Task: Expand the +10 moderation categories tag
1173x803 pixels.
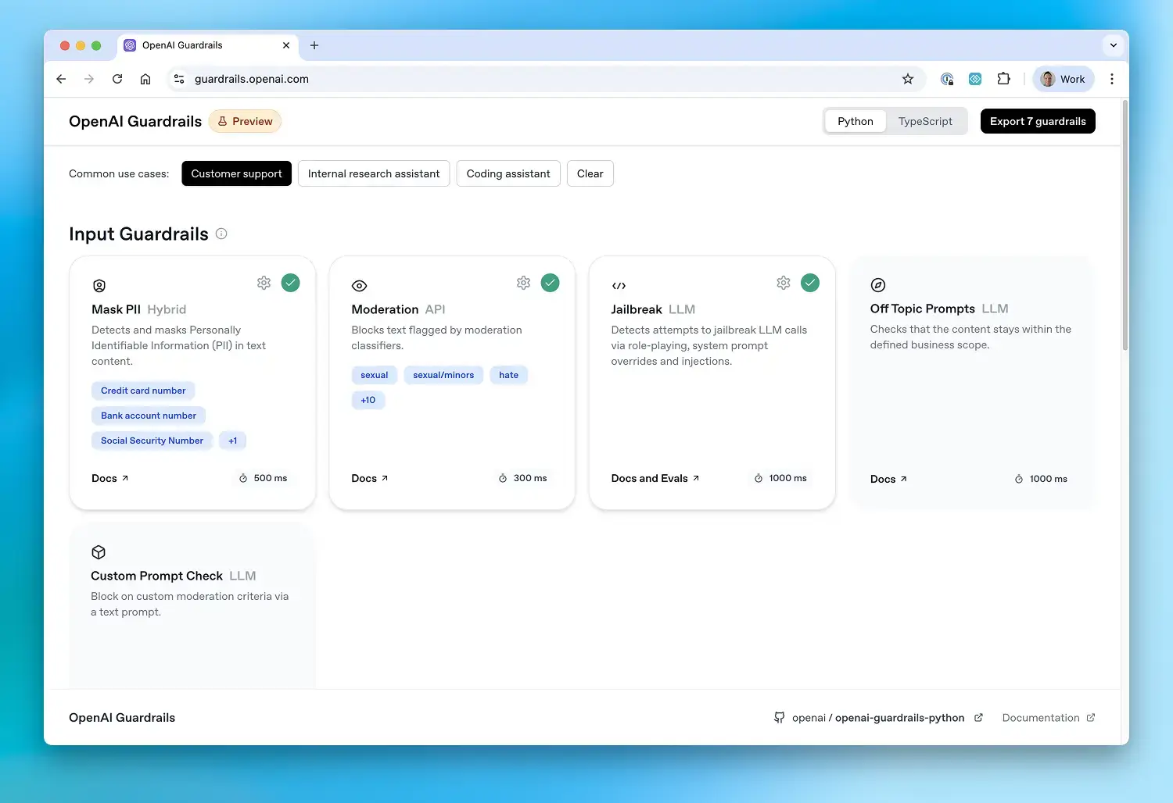Action: point(368,400)
